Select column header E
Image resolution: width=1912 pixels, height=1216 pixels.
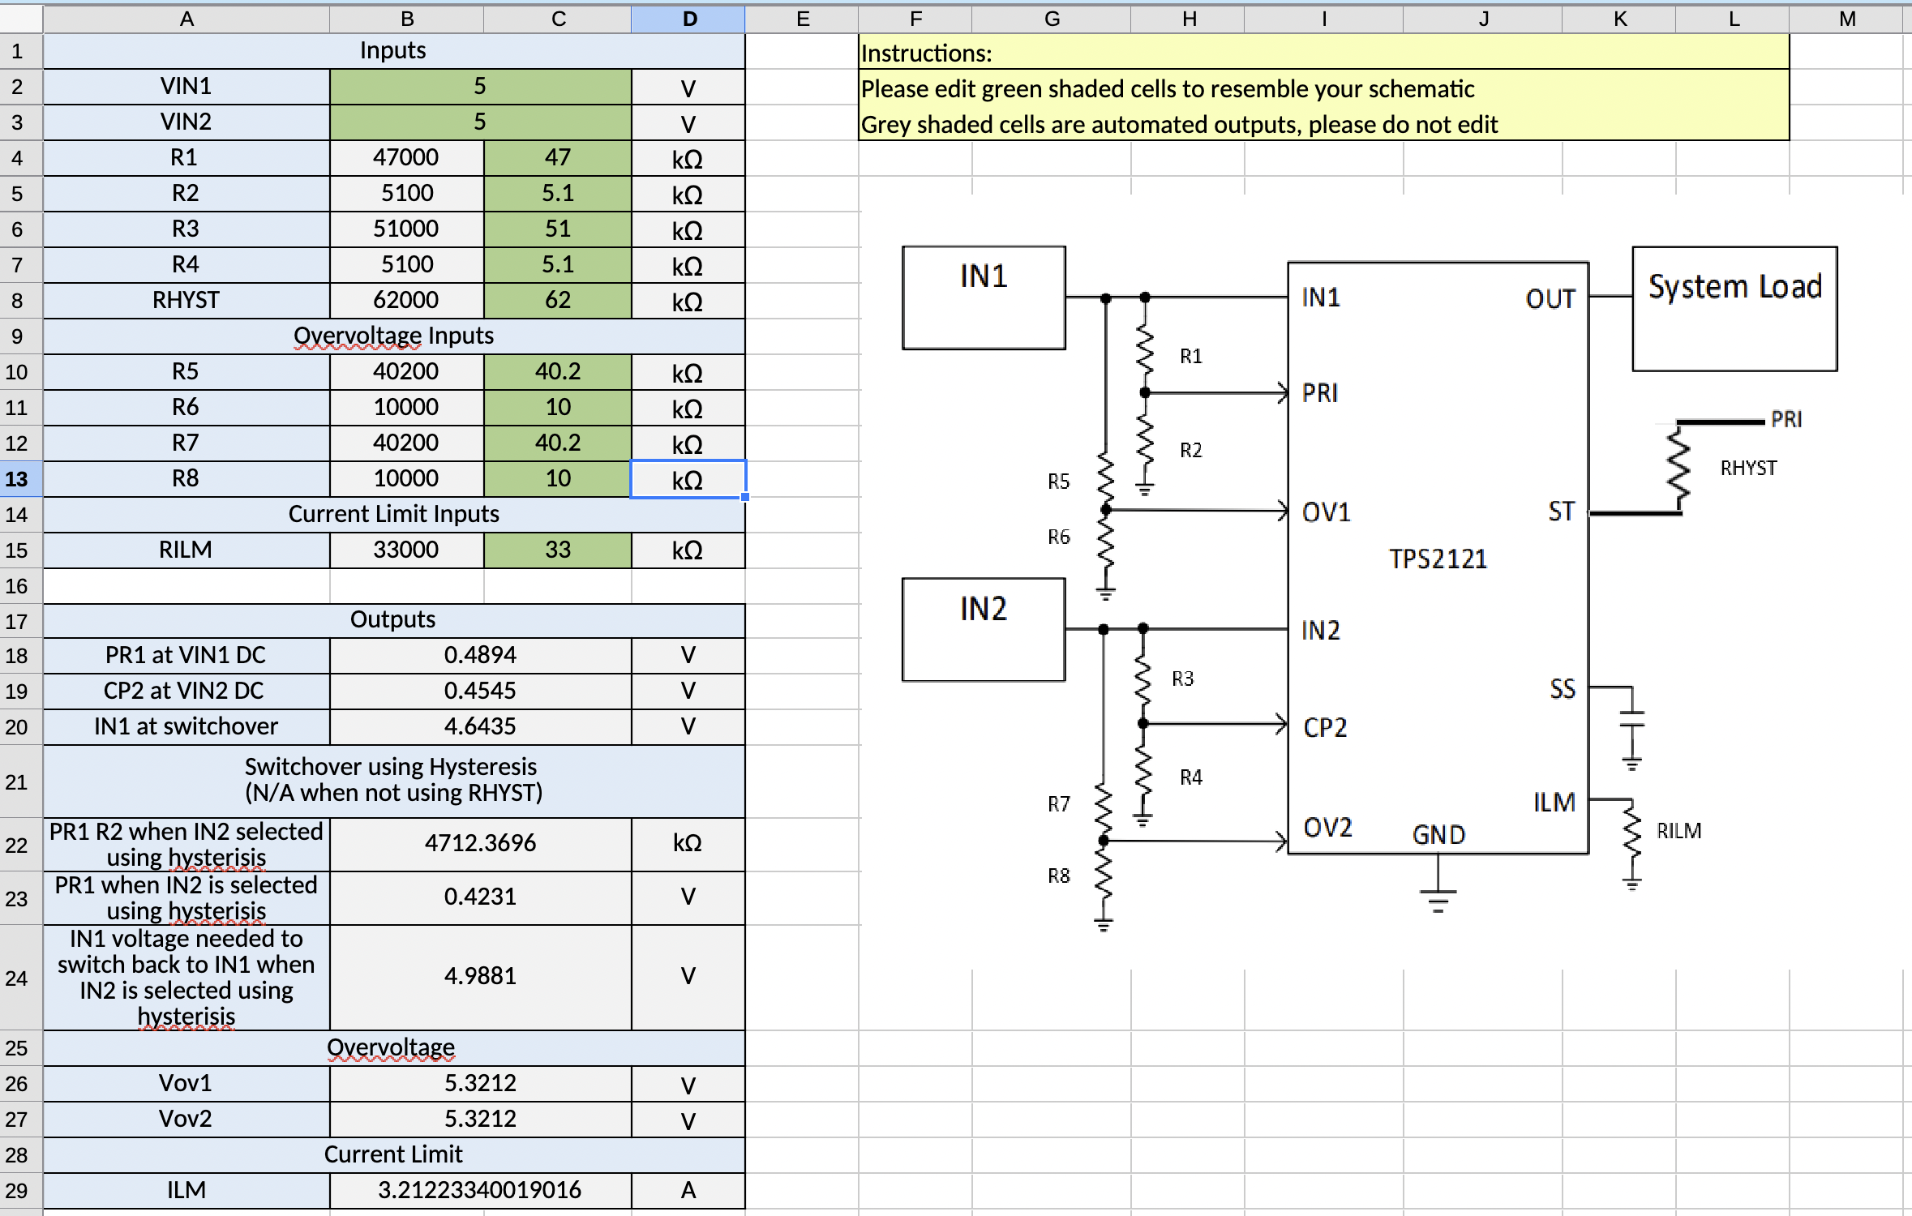pyautogui.click(x=802, y=19)
